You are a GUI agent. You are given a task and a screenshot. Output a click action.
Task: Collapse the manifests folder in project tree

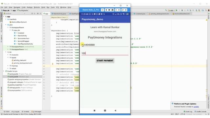pyautogui.click(x=6, y=19)
